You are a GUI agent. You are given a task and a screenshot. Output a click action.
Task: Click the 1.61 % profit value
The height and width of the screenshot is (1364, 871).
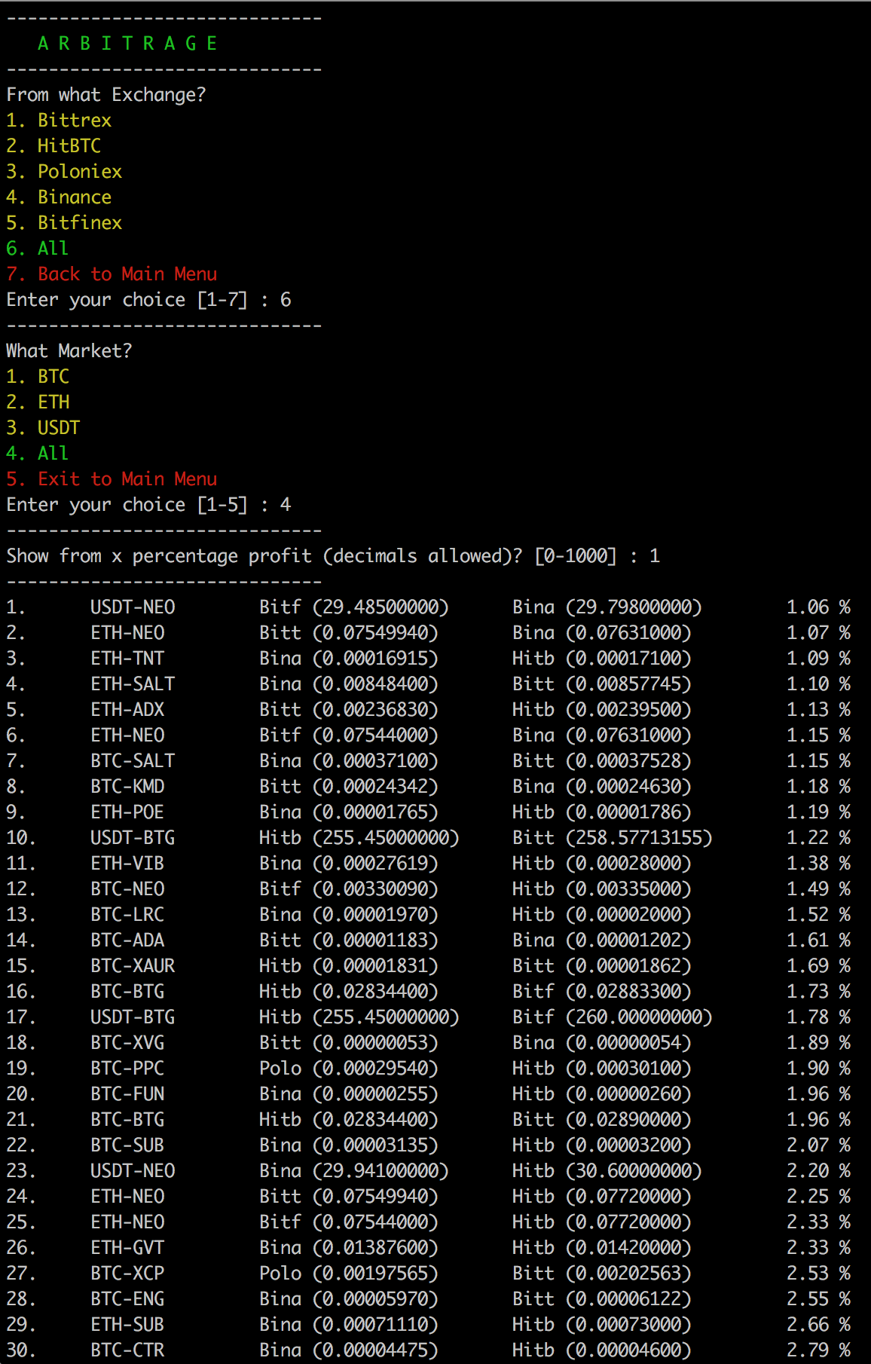[818, 940]
